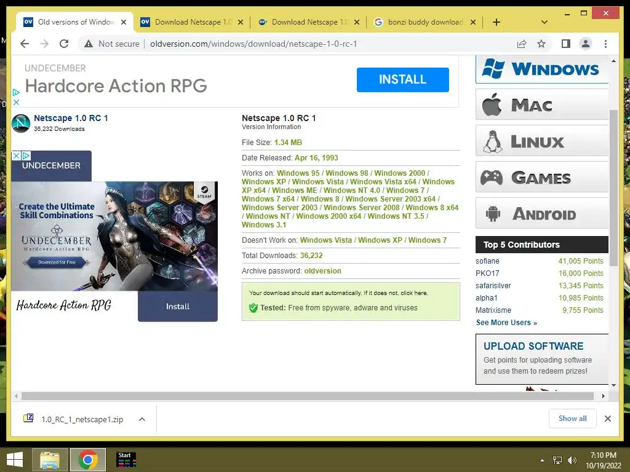Viewport: 630px width, 472px height.
Task: Open the Games category in sidebar
Action: pos(541,177)
